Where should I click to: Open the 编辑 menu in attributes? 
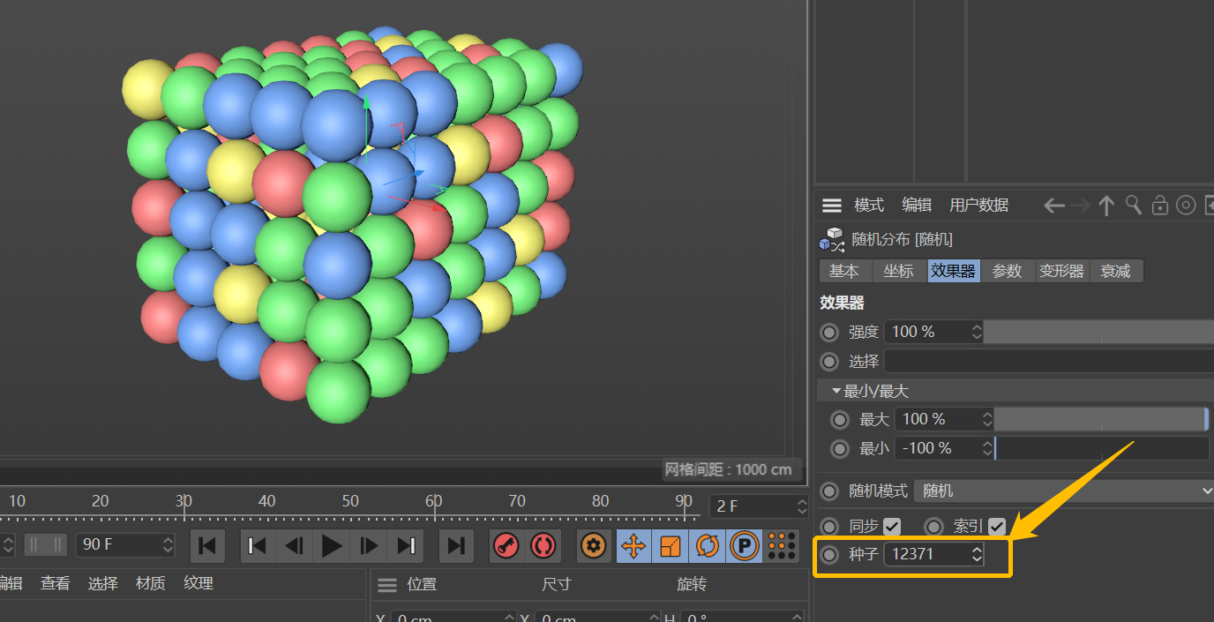[917, 205]
